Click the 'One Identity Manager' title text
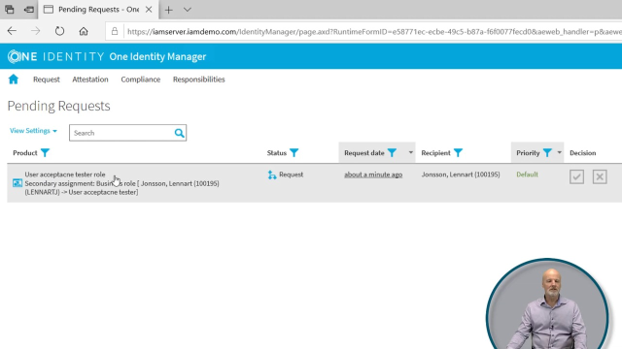Viewport: 622px width, 349px height. (157, 56)
